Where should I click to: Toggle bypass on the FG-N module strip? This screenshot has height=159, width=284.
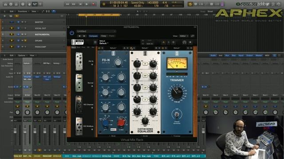99,48
